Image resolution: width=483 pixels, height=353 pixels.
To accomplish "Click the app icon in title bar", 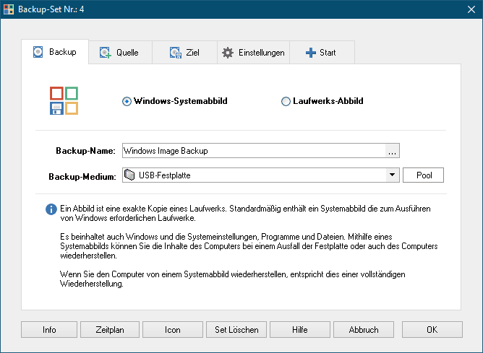I will (9, 9).
